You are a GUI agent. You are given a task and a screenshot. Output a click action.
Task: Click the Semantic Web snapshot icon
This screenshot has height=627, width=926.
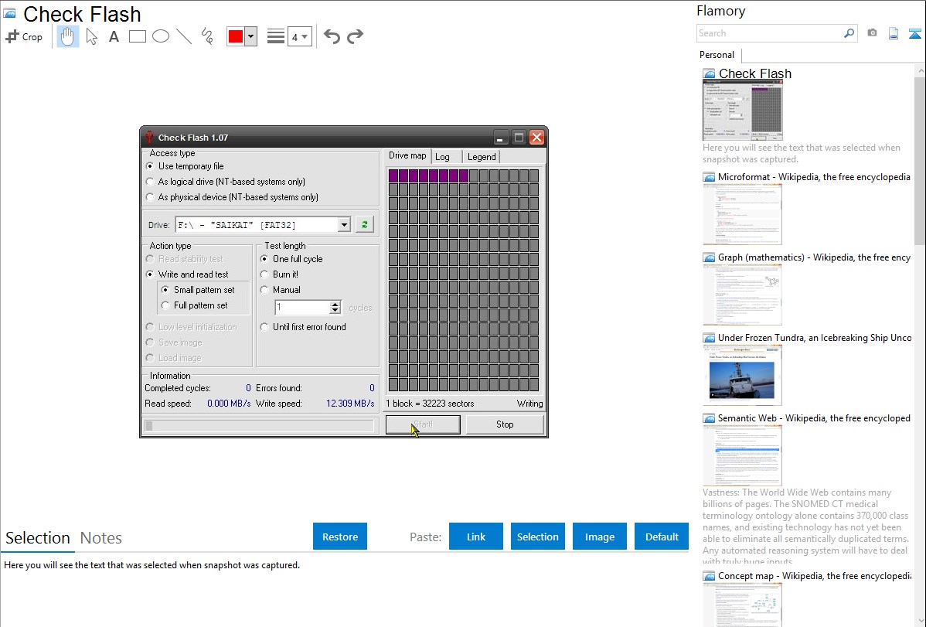[x=709, y=418]
